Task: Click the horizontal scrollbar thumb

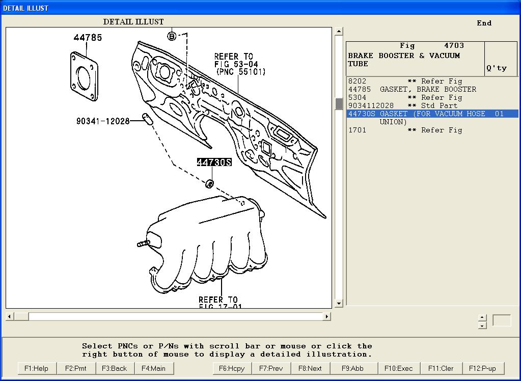Action: 21,316
